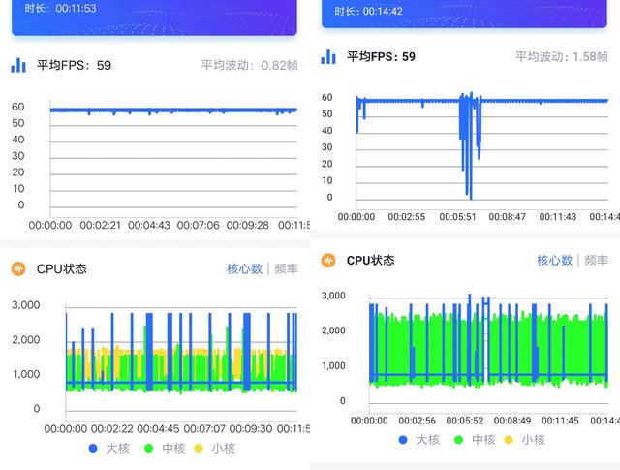The image size is (620, 470).
Task: Click the left FPS chart line
Action: tap(173, 110)
